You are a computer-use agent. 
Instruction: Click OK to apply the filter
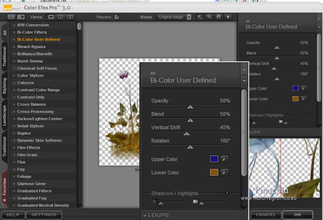point(298,215)
